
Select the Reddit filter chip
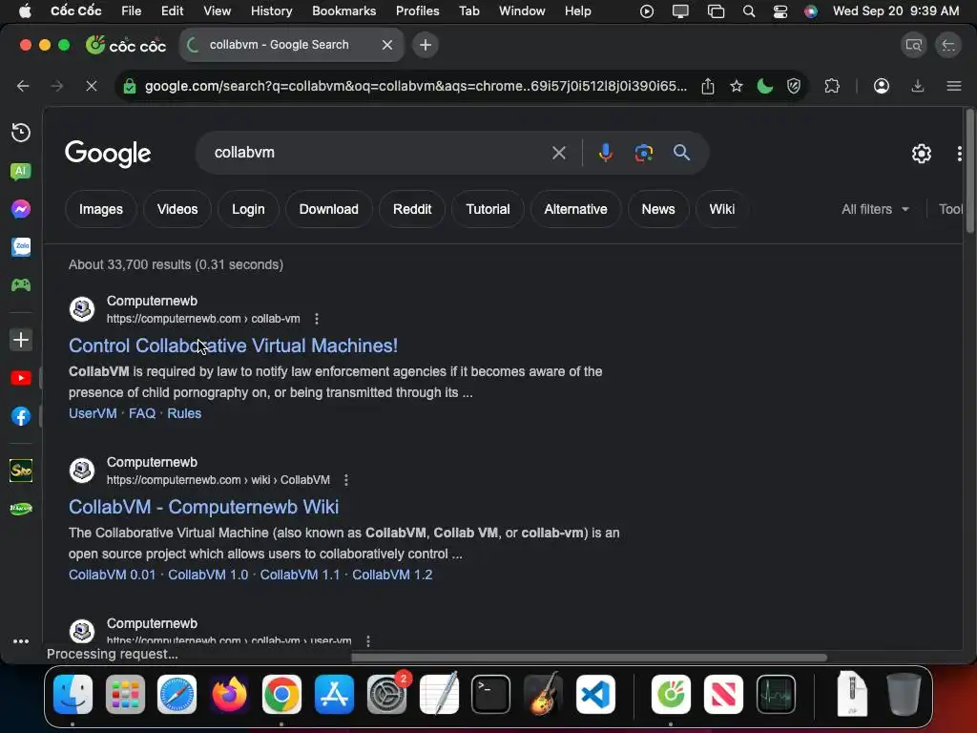point(412,209)
